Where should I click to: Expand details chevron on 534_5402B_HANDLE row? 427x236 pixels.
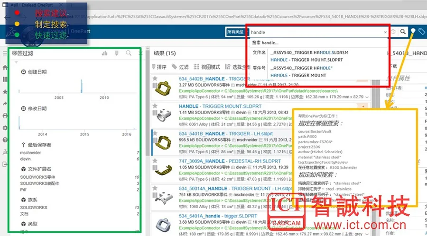point(367,97)
